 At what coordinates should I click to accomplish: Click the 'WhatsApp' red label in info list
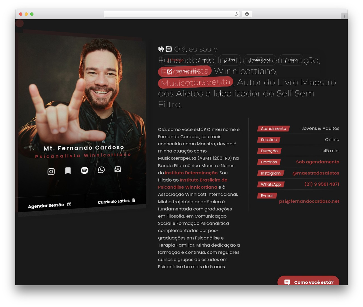pos(271,184)
